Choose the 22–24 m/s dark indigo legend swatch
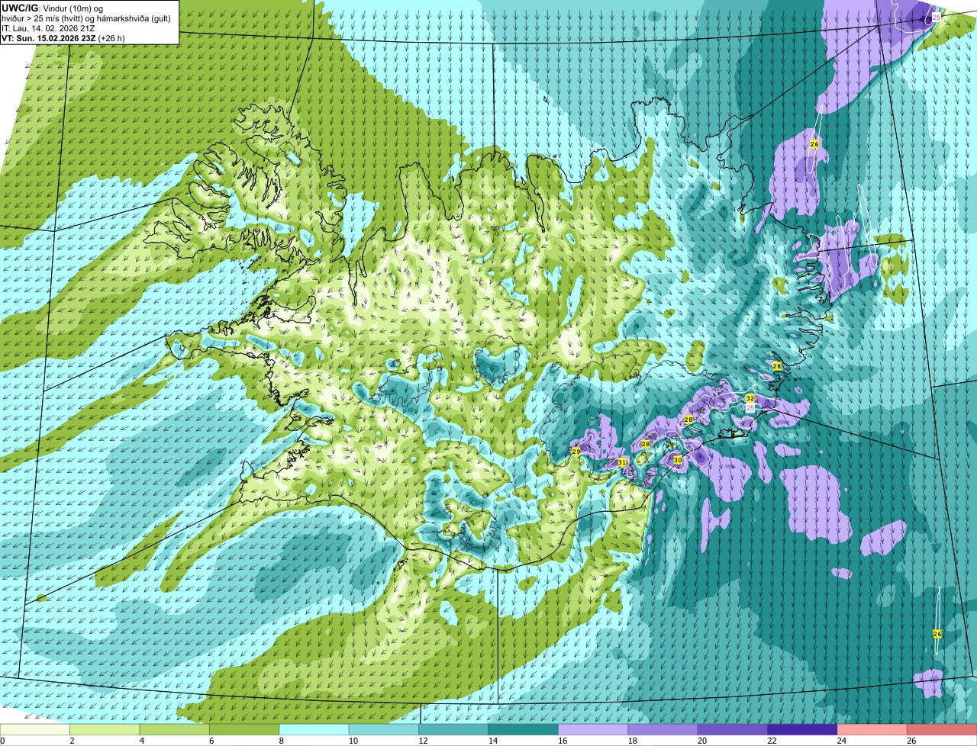Image resolution: width=977 pixels, height=746 pixels. (803, 730)
